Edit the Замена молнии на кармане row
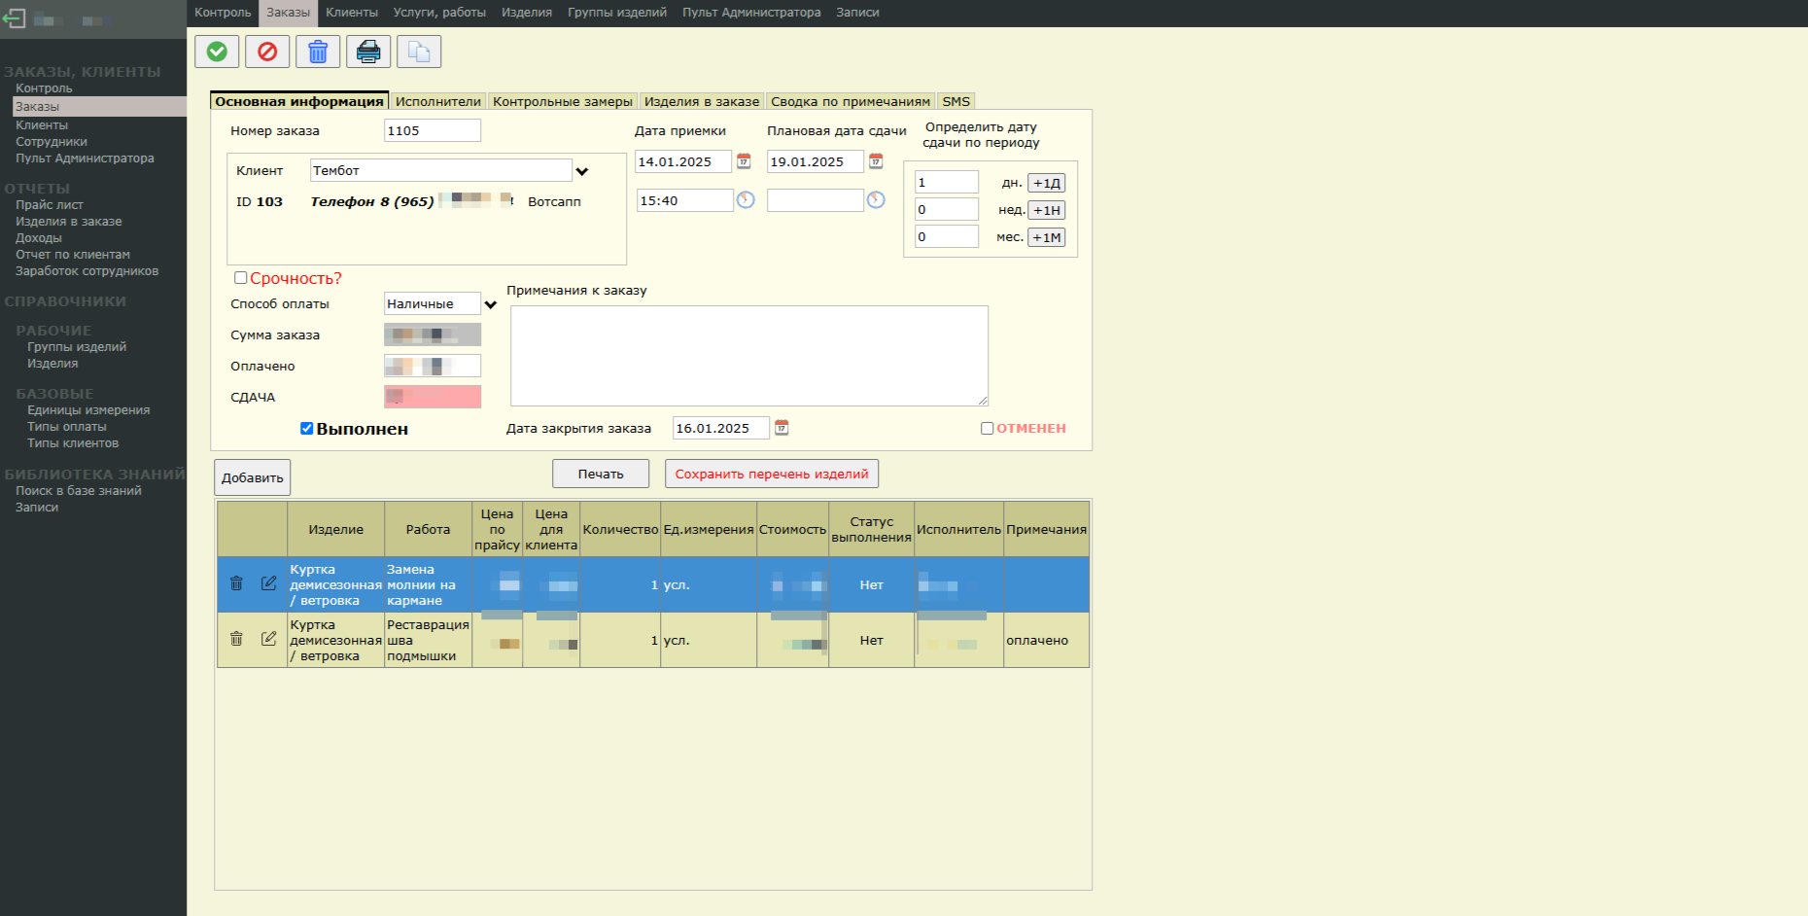Screen dimensions: 1808x916 point(268,583)
